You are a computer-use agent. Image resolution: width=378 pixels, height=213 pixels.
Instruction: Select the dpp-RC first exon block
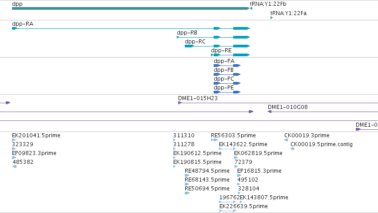point(190,46)
